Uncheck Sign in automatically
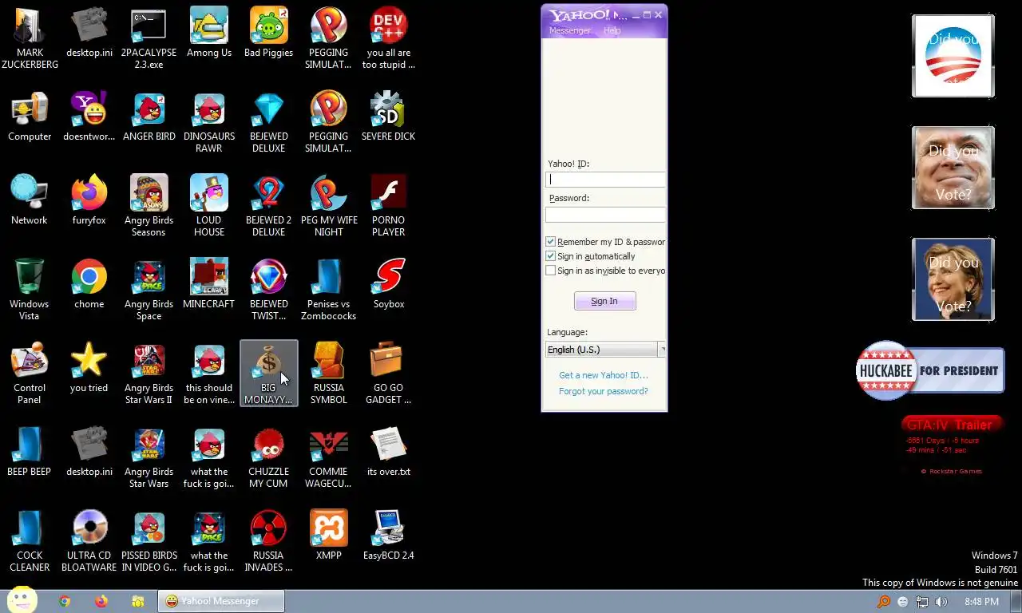The width and height of the screenshot is (1022, 613). [550, 256]
